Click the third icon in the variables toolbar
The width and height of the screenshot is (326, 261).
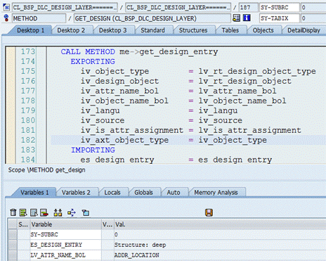[34, 212]
